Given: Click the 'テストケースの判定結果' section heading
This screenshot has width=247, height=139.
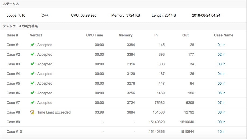Looking at the screenshot, I should 20,26.
